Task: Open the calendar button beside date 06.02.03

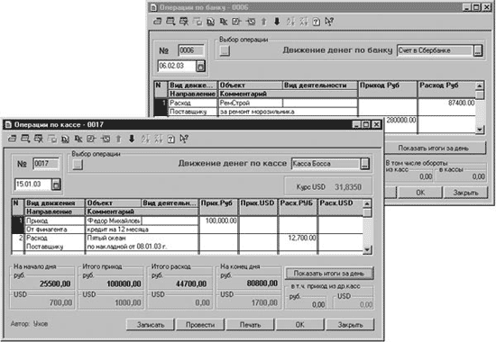Action: (200, 67)
